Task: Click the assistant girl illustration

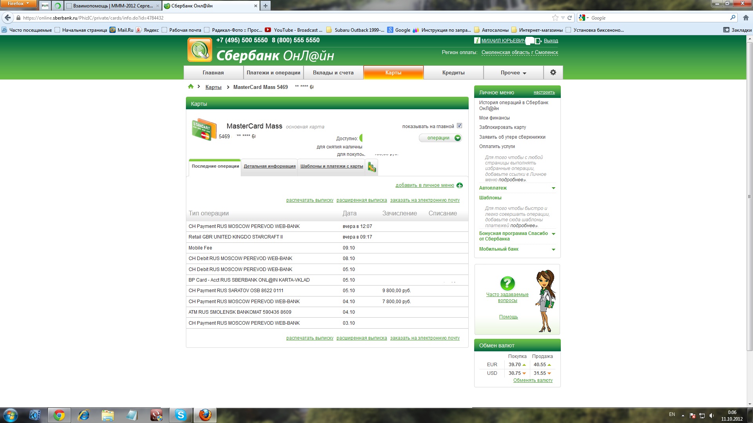Action: point(546,301)
